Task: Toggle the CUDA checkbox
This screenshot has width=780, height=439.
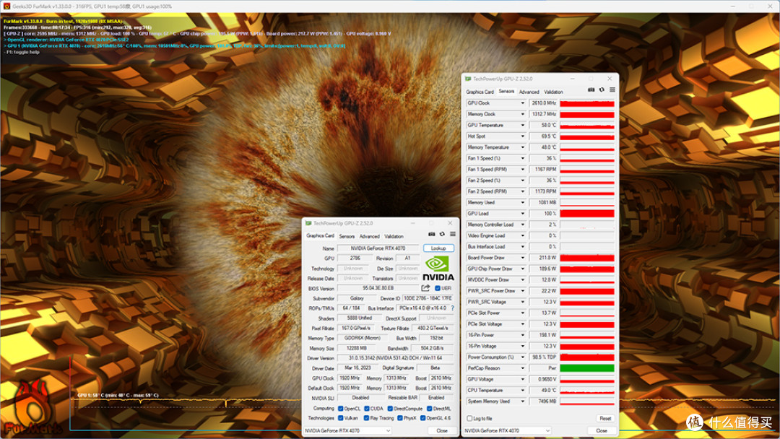Action: pos(367,409)
